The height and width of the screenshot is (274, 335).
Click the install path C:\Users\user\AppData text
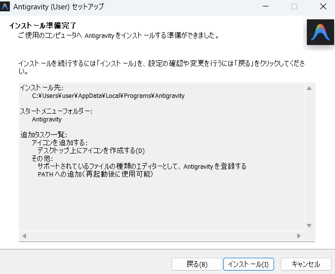tap(108, 96)
